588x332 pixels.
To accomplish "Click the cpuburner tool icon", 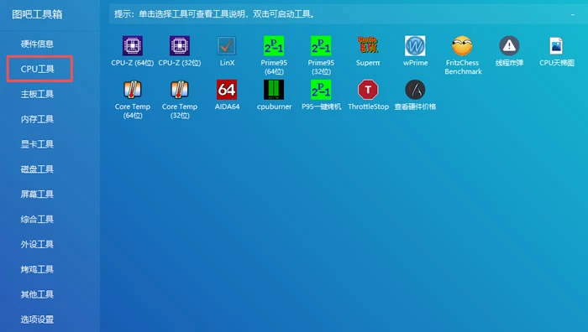I will [x=274, y=90].
